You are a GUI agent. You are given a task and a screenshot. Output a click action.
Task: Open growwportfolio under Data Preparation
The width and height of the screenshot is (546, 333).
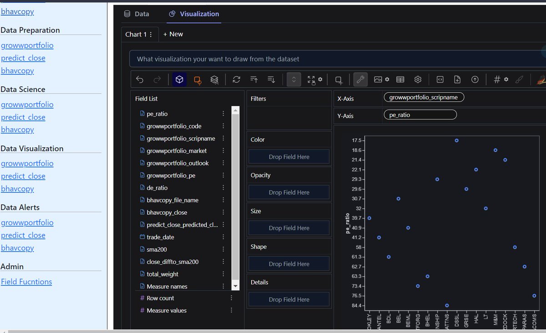(x=27, y=45)
